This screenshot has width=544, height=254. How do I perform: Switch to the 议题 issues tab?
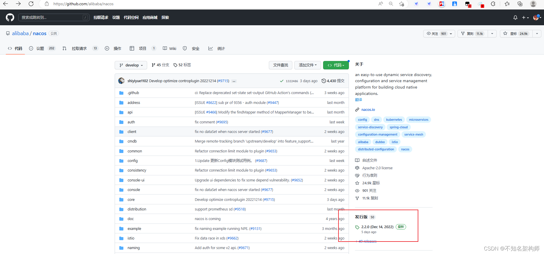tap(42, 48)
